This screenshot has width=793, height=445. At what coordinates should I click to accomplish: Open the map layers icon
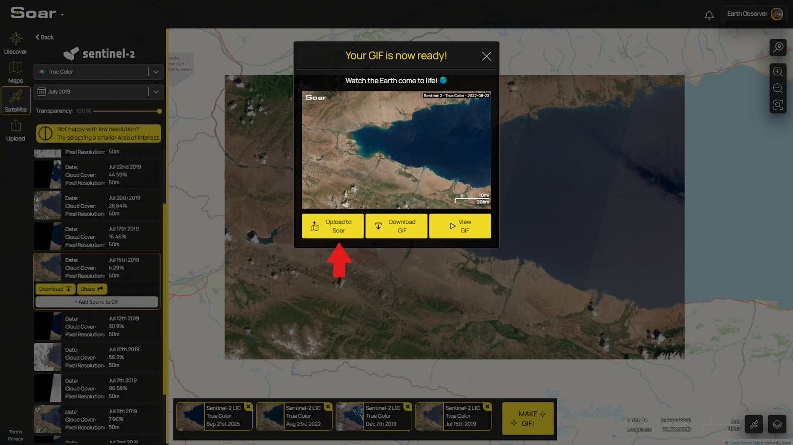tap(777, 424)
